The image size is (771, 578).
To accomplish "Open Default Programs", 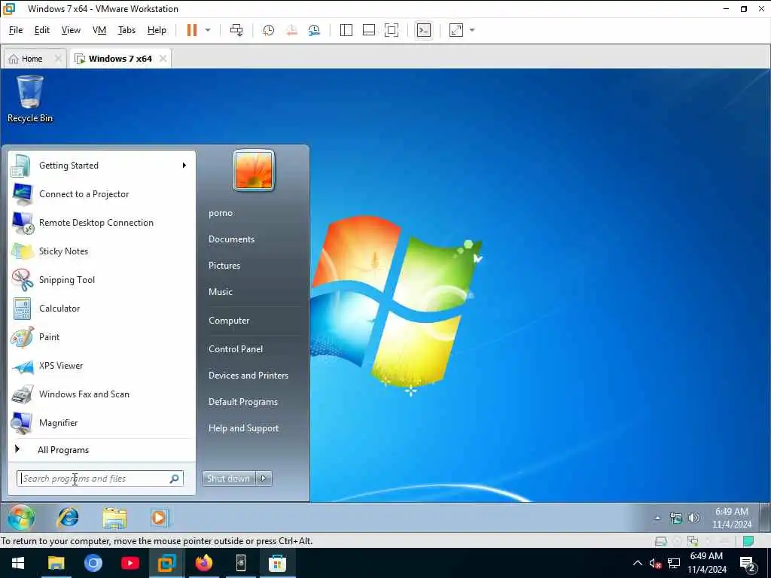I will (x=243, y=402).
